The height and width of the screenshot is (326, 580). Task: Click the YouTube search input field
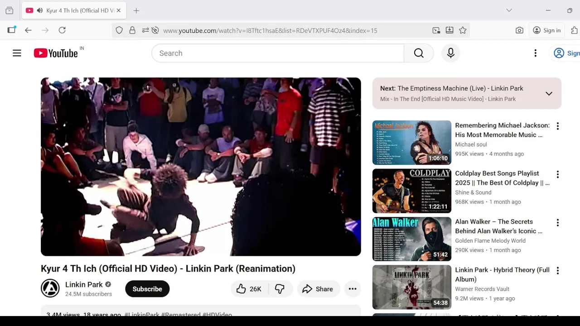pyautogui.click(x=278, y=53)
